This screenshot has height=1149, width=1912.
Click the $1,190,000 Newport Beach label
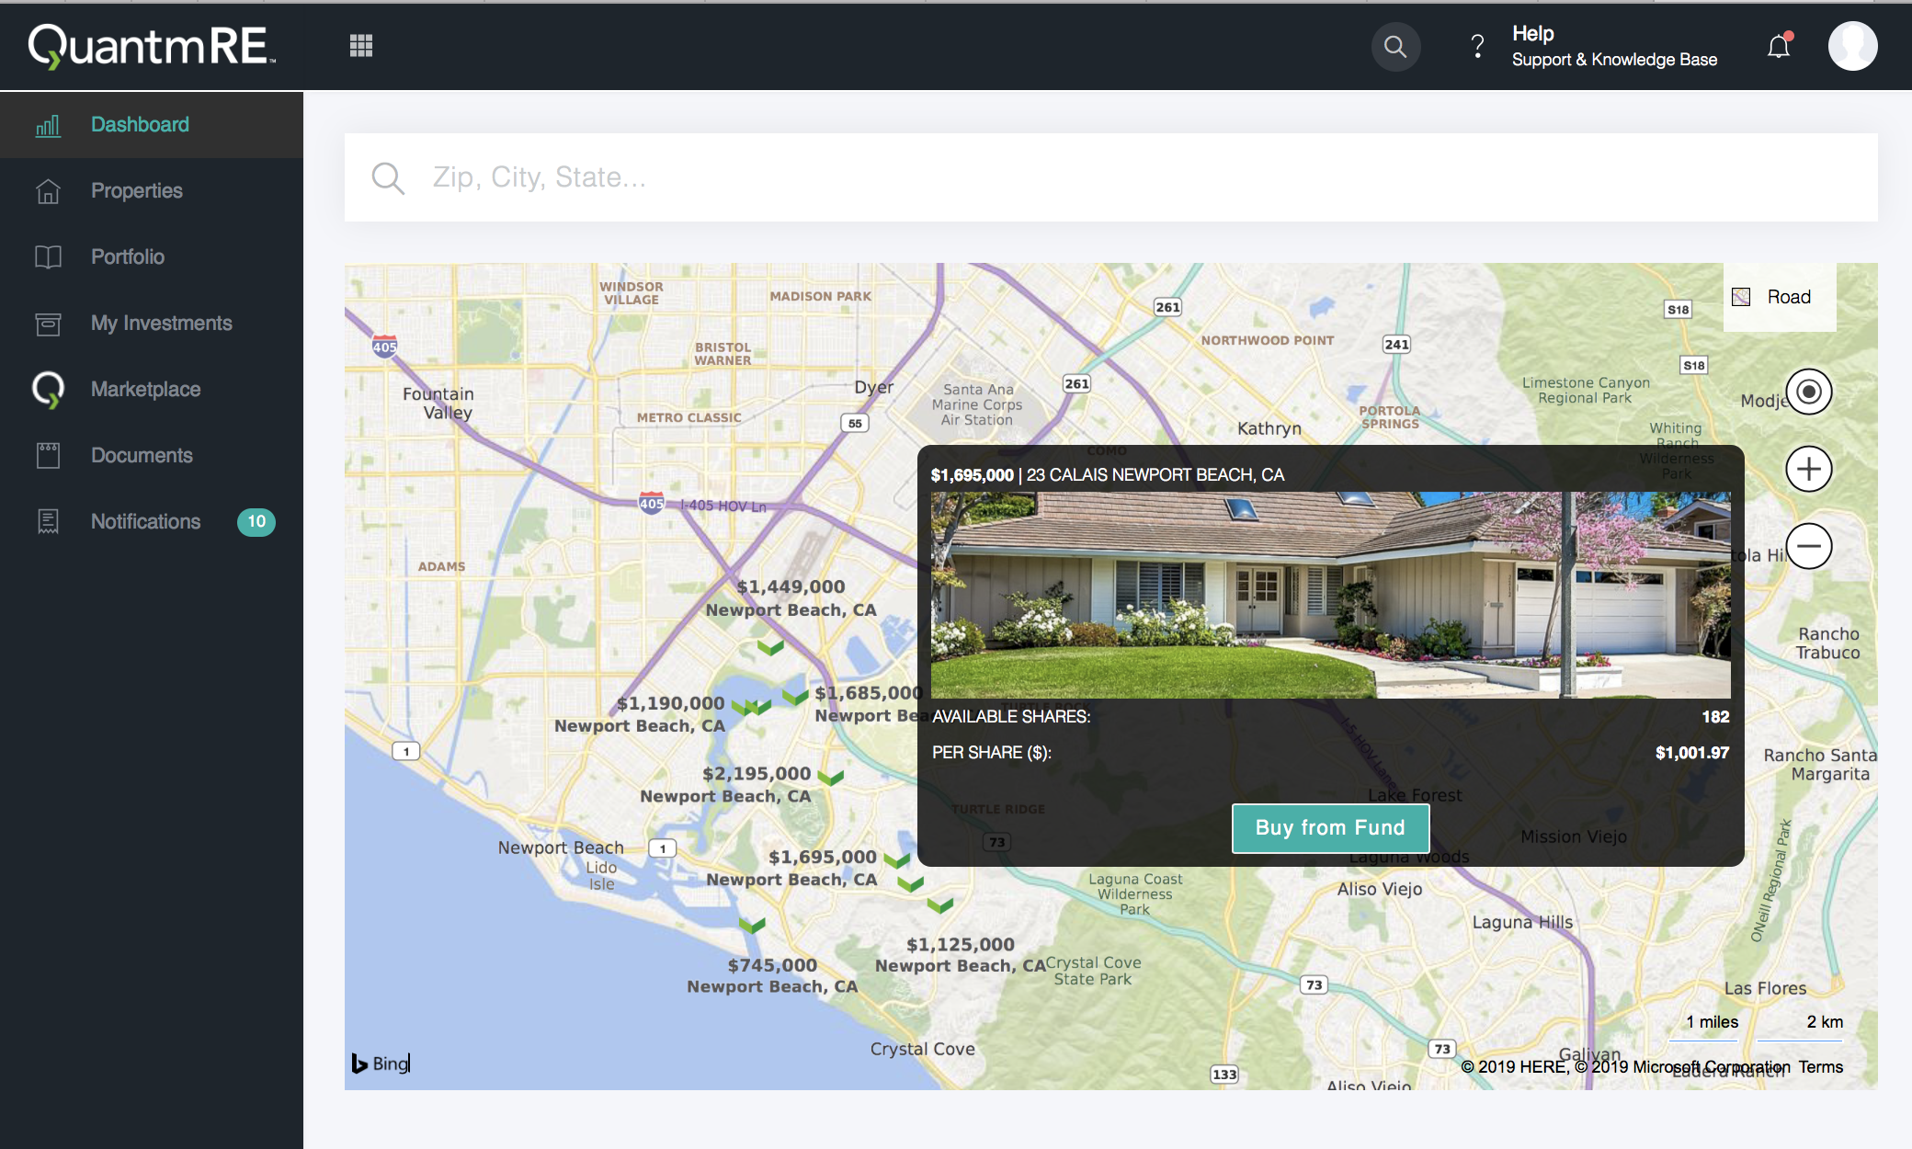pos(640,714)
